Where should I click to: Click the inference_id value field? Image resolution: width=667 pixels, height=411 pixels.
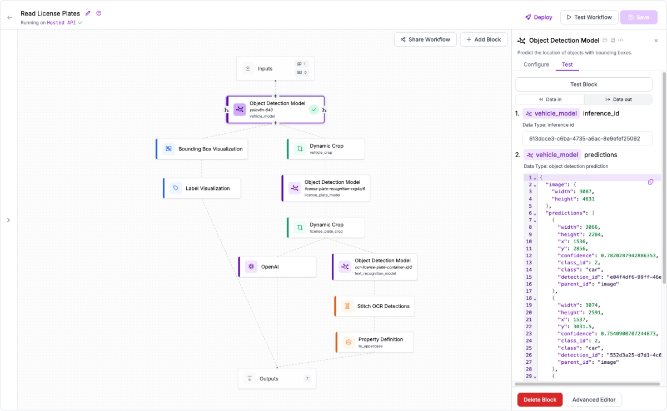point(587,138)
